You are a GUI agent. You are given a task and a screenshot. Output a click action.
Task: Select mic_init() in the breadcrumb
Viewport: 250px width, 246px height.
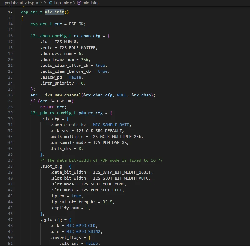(x=90, y=3)
